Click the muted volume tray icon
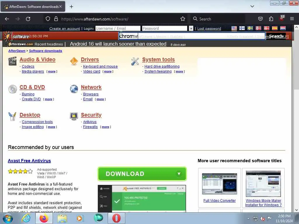The width and height of the screenshot is (299, 224). (x=263, y=218)
